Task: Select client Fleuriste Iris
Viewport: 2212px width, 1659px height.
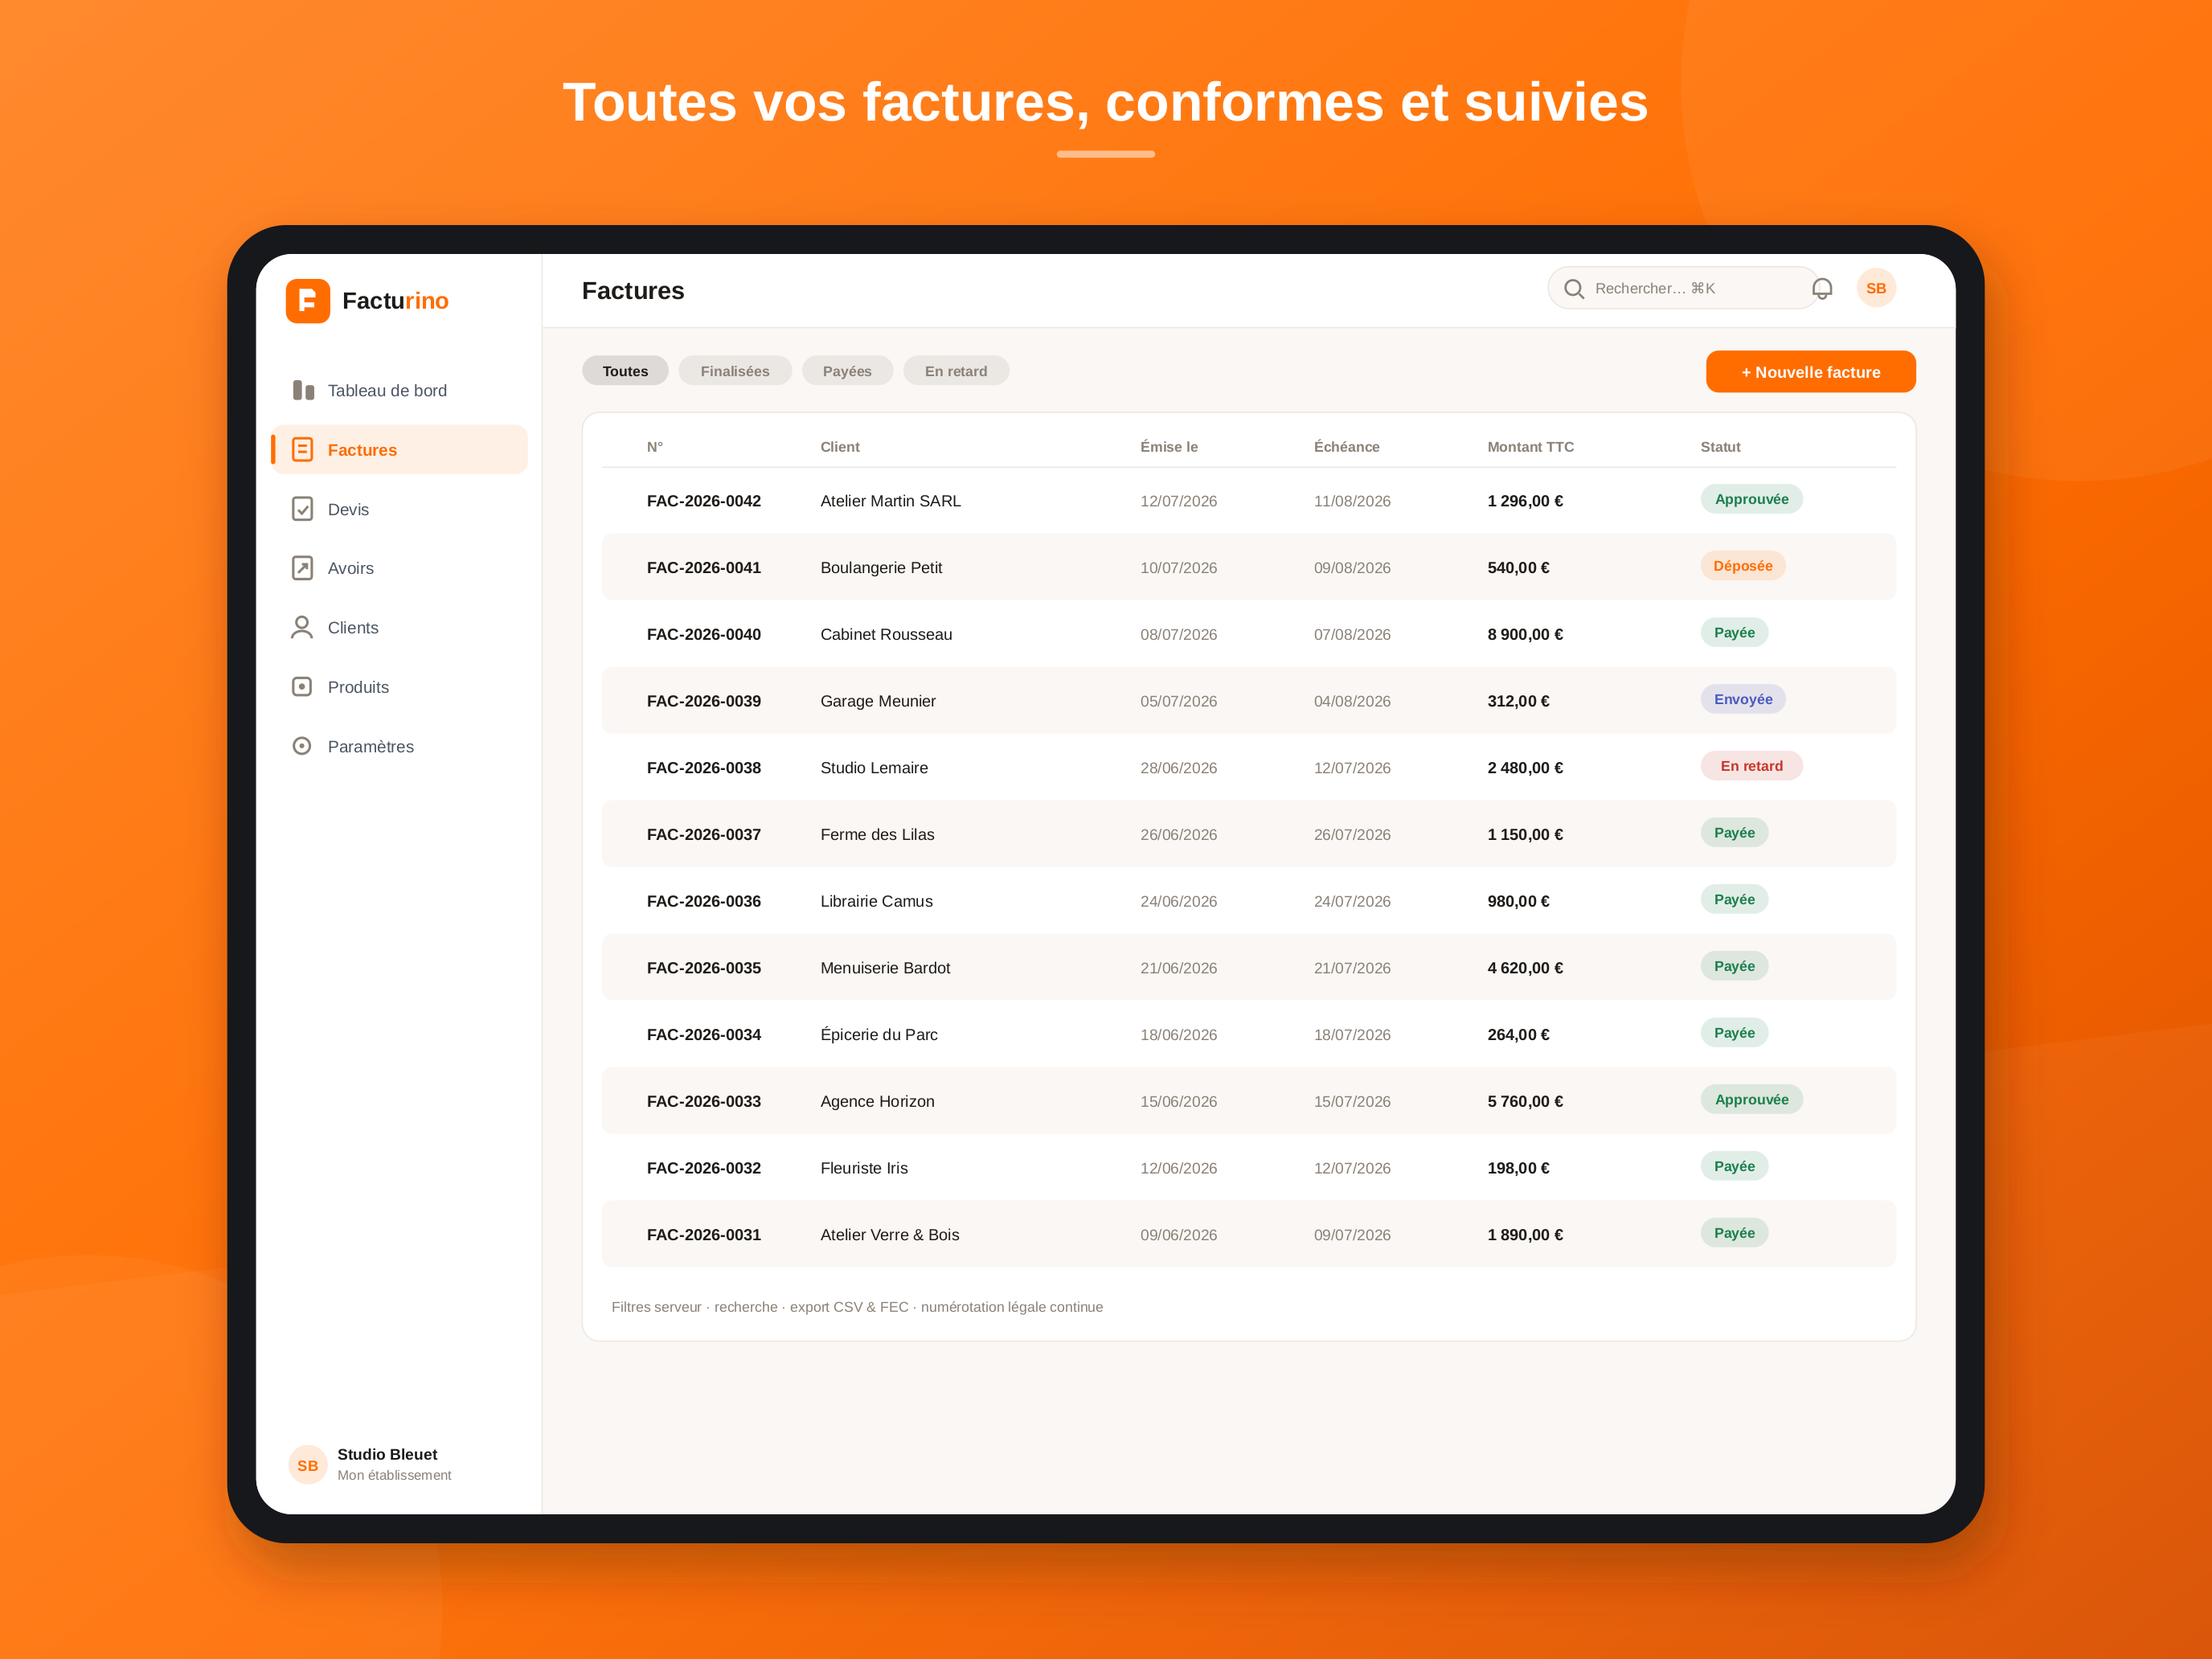Action: 864,1167
